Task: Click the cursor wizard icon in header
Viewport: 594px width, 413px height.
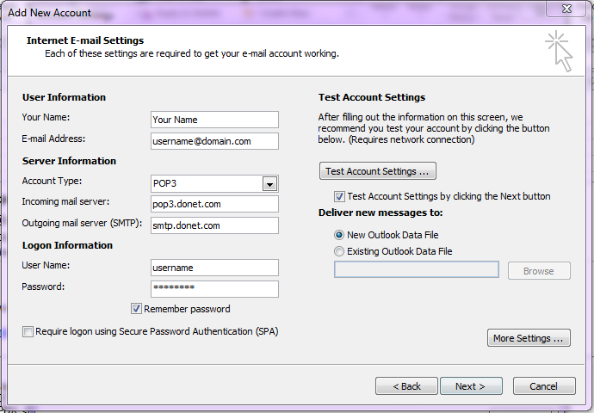Action: tap(560, 52)
